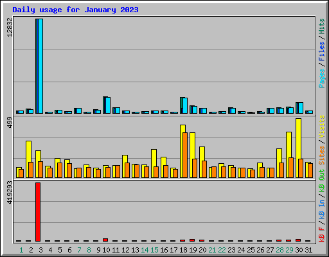Select the "Pages" legend label
The height and width of the screenshot is (257, 329).
click(321, 78)
